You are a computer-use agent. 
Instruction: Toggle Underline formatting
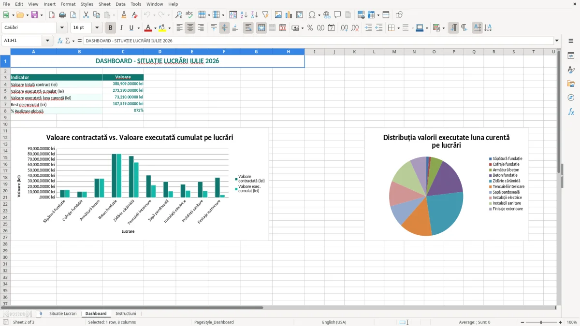131,28
